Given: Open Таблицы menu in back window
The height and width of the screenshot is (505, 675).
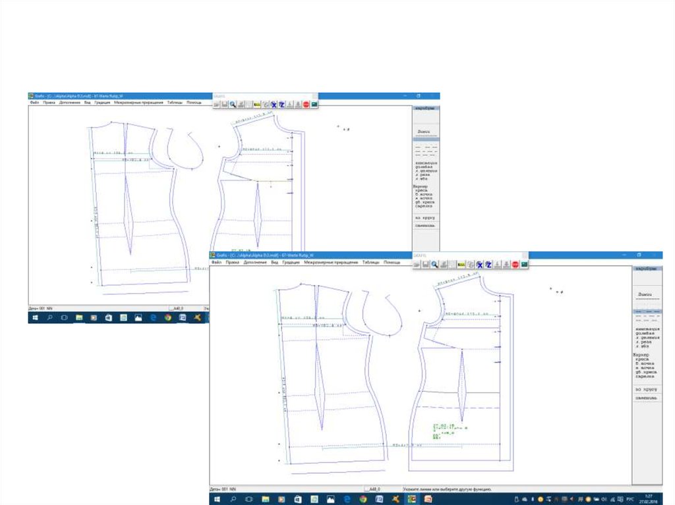Looking at the screenshot, I should coord(175,102).
